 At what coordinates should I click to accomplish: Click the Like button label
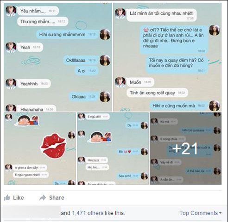point(19,198)
